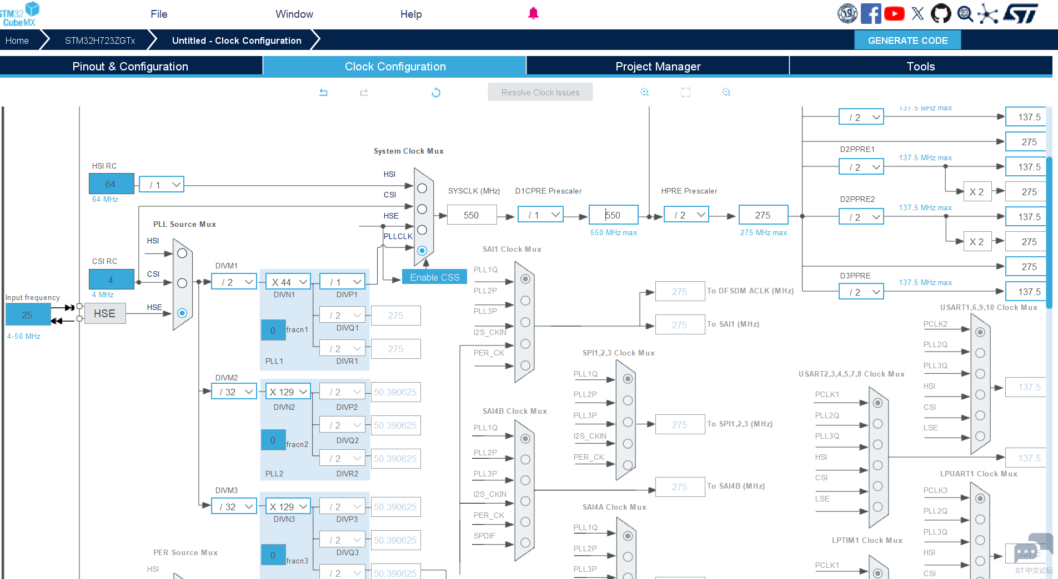Select PLLCLK input in System Clock Mux
The height and width of the screenshot is (579, 1058).
pyautogui.click(x=422, y=251)
